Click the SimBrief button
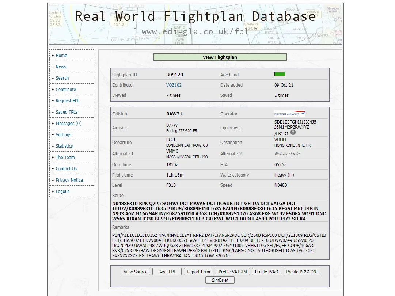Viewport: 395px width, 296px height. point(220,280)
